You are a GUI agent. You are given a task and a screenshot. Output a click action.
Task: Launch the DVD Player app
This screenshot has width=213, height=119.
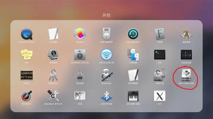(106, 34)
